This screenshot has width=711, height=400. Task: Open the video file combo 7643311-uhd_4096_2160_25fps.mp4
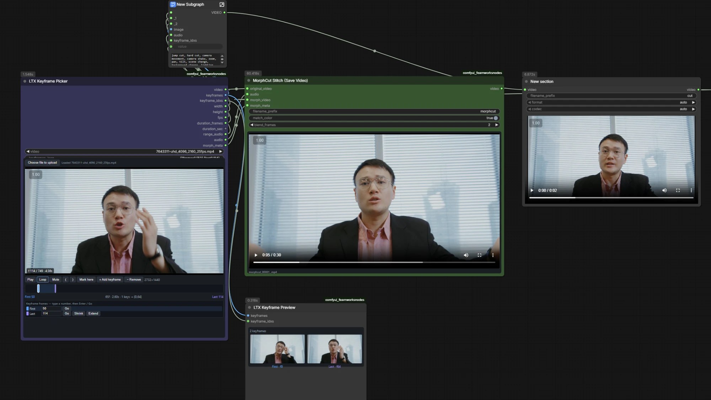(x=124, y=151)
